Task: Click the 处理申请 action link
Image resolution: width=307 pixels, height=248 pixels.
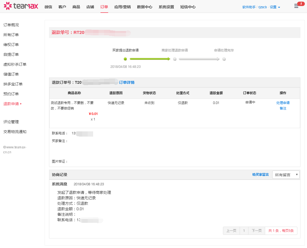Action: [283, 103]
